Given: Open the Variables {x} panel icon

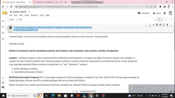Looking at the screenshot, I should [x=3, y=33].
